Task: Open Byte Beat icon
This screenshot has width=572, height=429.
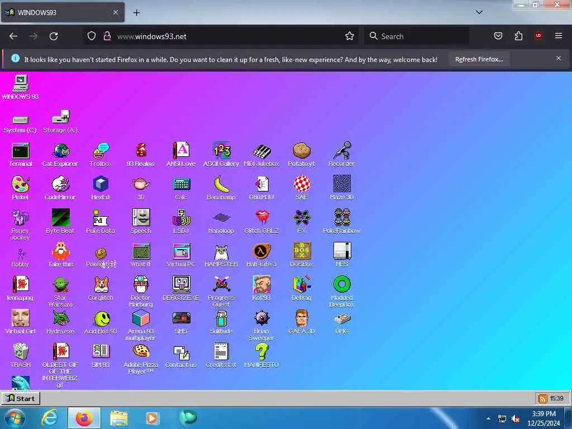Action: 60,221
